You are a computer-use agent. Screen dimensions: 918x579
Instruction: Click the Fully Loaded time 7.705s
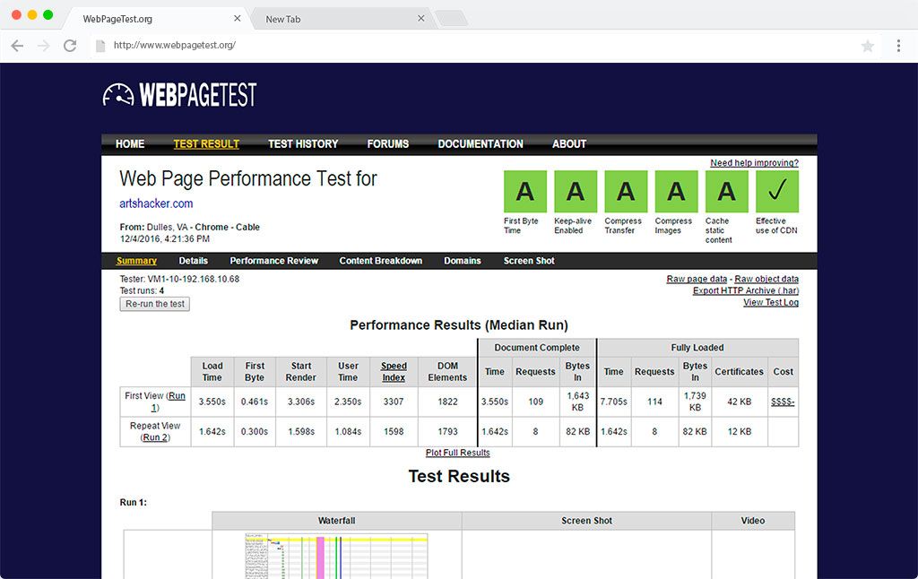[x=613, y=402]
